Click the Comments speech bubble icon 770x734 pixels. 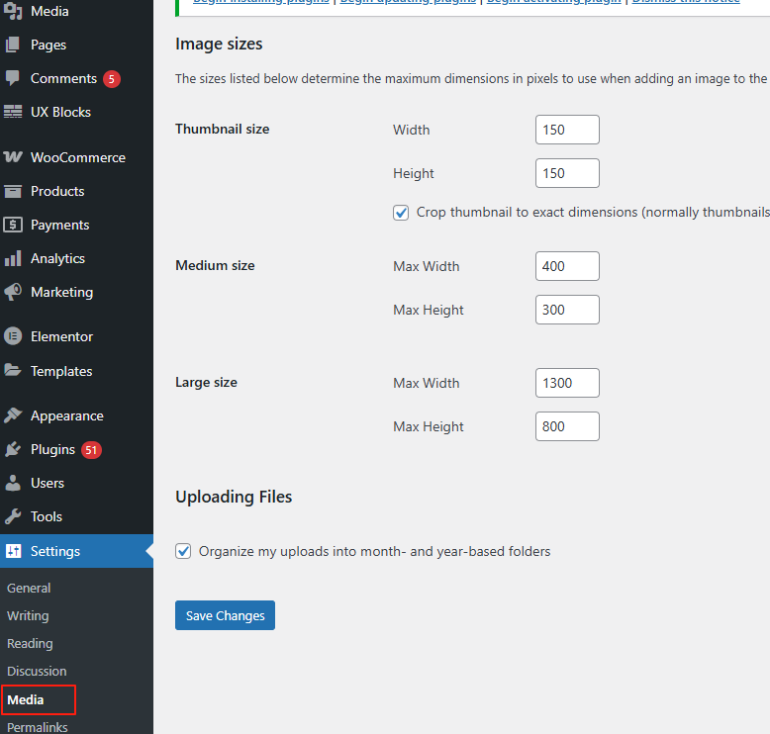(x=13, y=78)
